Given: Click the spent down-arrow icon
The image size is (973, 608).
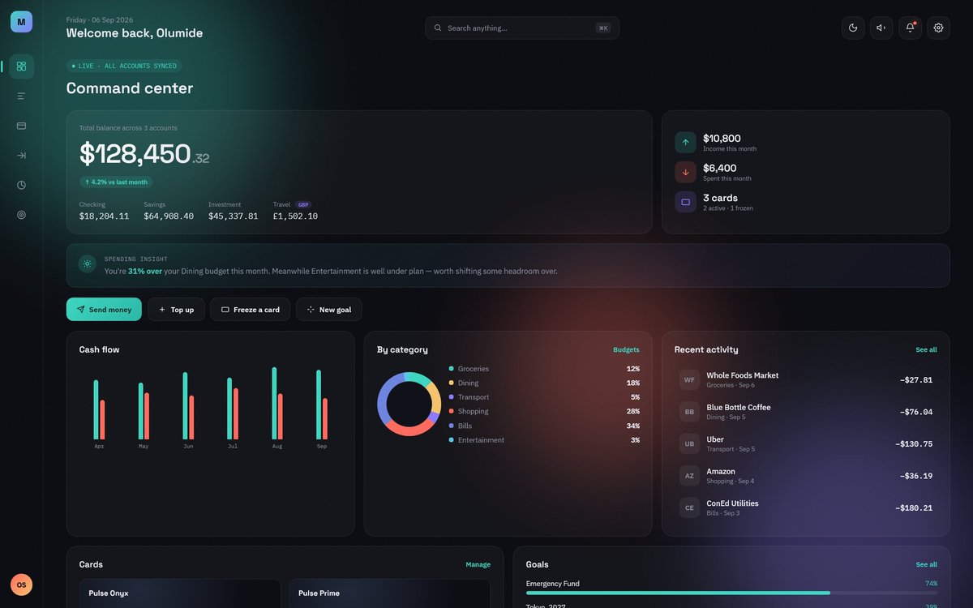Looking at the screenshot, I should tap(685, 172).
